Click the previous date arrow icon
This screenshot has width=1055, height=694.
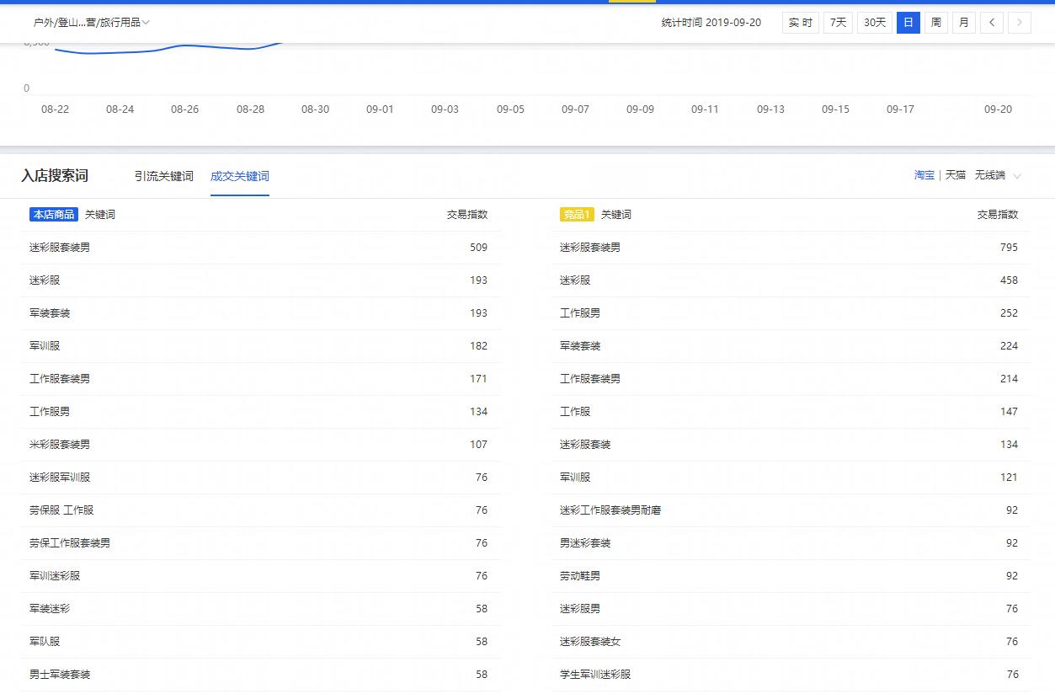click(992, 23)
